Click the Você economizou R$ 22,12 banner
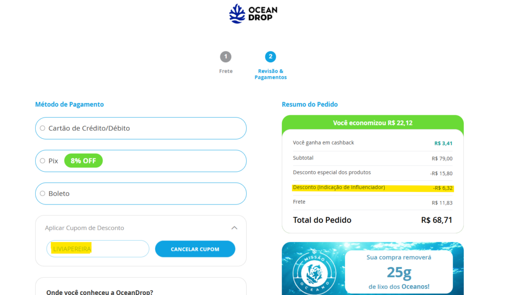This screenshot has height=295, width=507. click(x=372, y=123)
